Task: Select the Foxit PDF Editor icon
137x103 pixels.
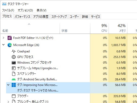Action: 10,38
